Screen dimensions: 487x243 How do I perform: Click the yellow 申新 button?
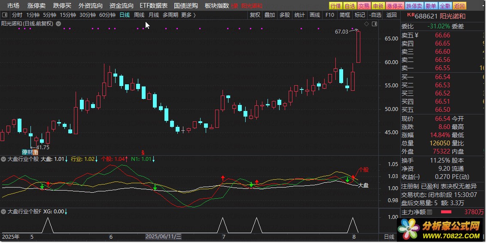[x=378, y=6]
